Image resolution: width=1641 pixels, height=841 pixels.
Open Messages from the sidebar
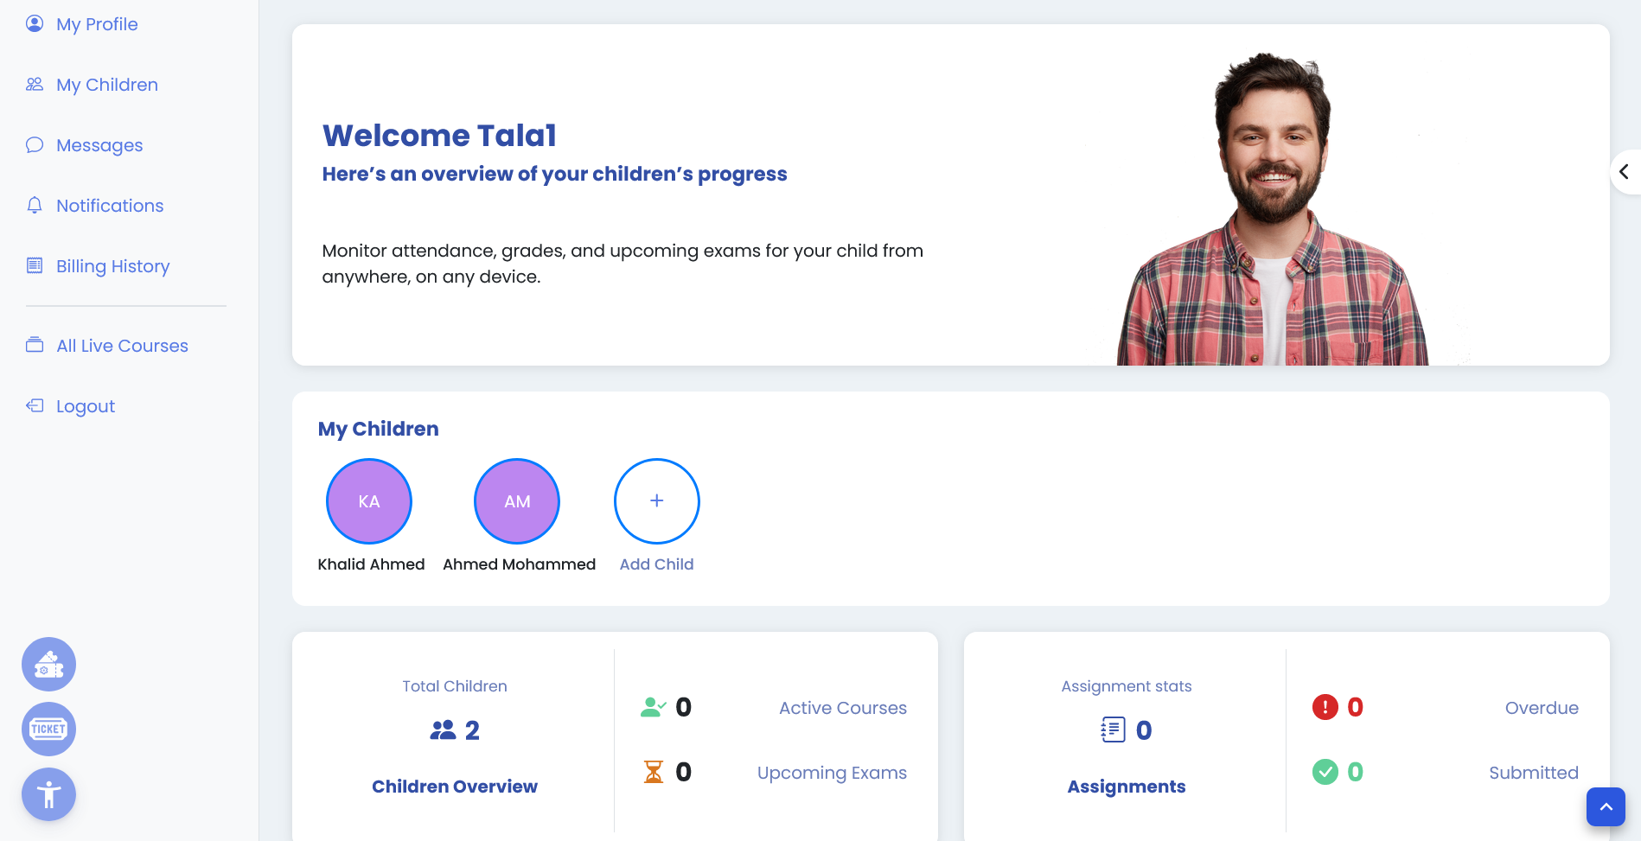[99, 144]
